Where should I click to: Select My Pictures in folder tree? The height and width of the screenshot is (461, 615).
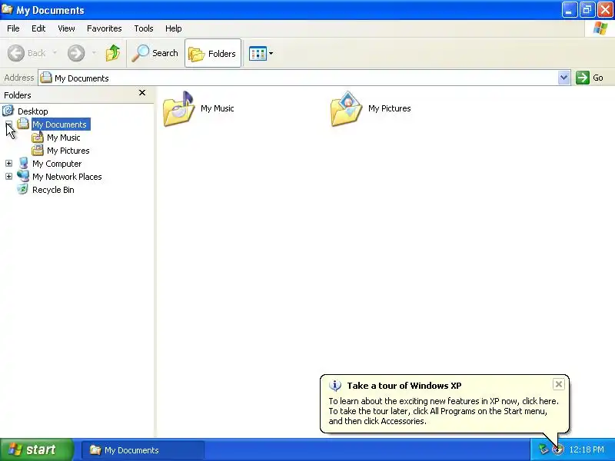(x=68, y=151)
